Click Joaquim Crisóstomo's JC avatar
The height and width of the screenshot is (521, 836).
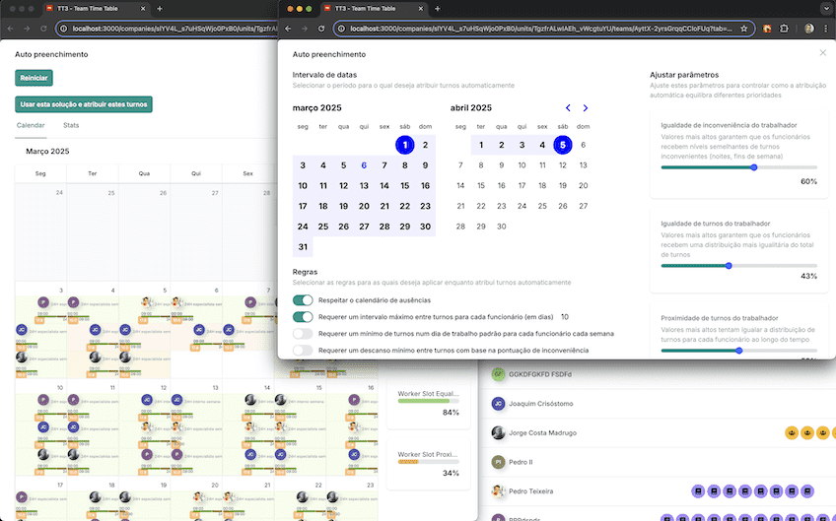click(498, 404)
